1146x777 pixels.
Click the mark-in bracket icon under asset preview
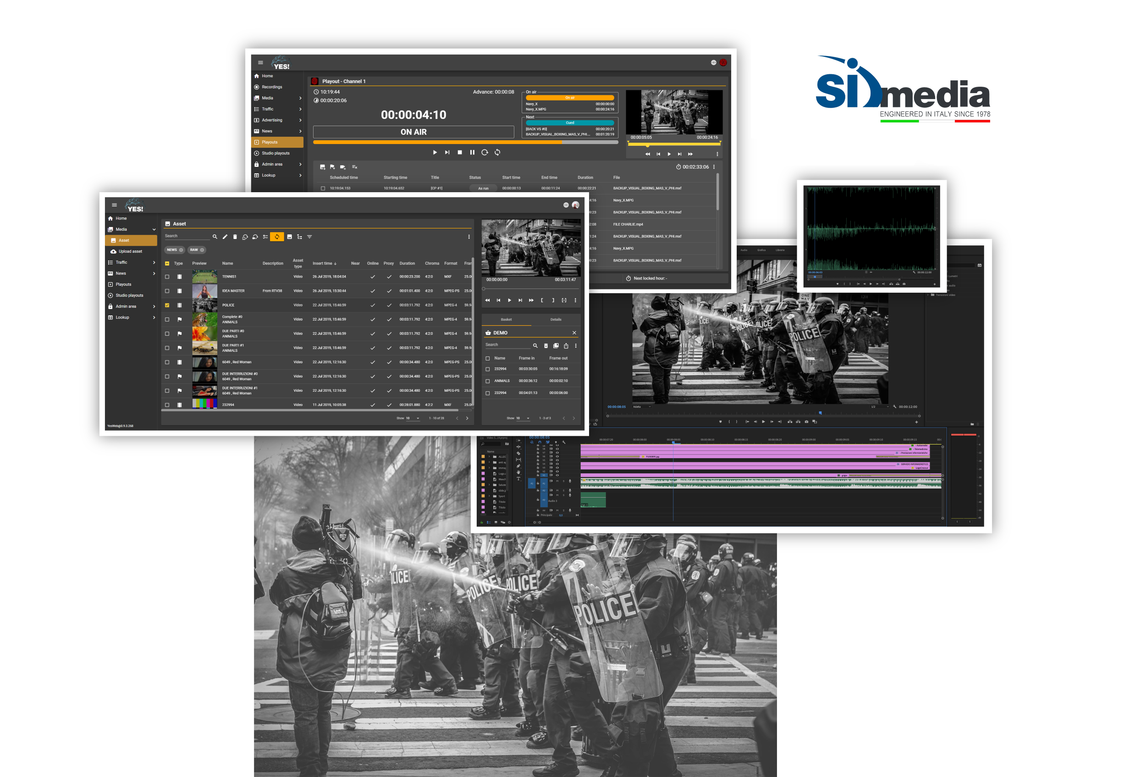coord(542,300)
